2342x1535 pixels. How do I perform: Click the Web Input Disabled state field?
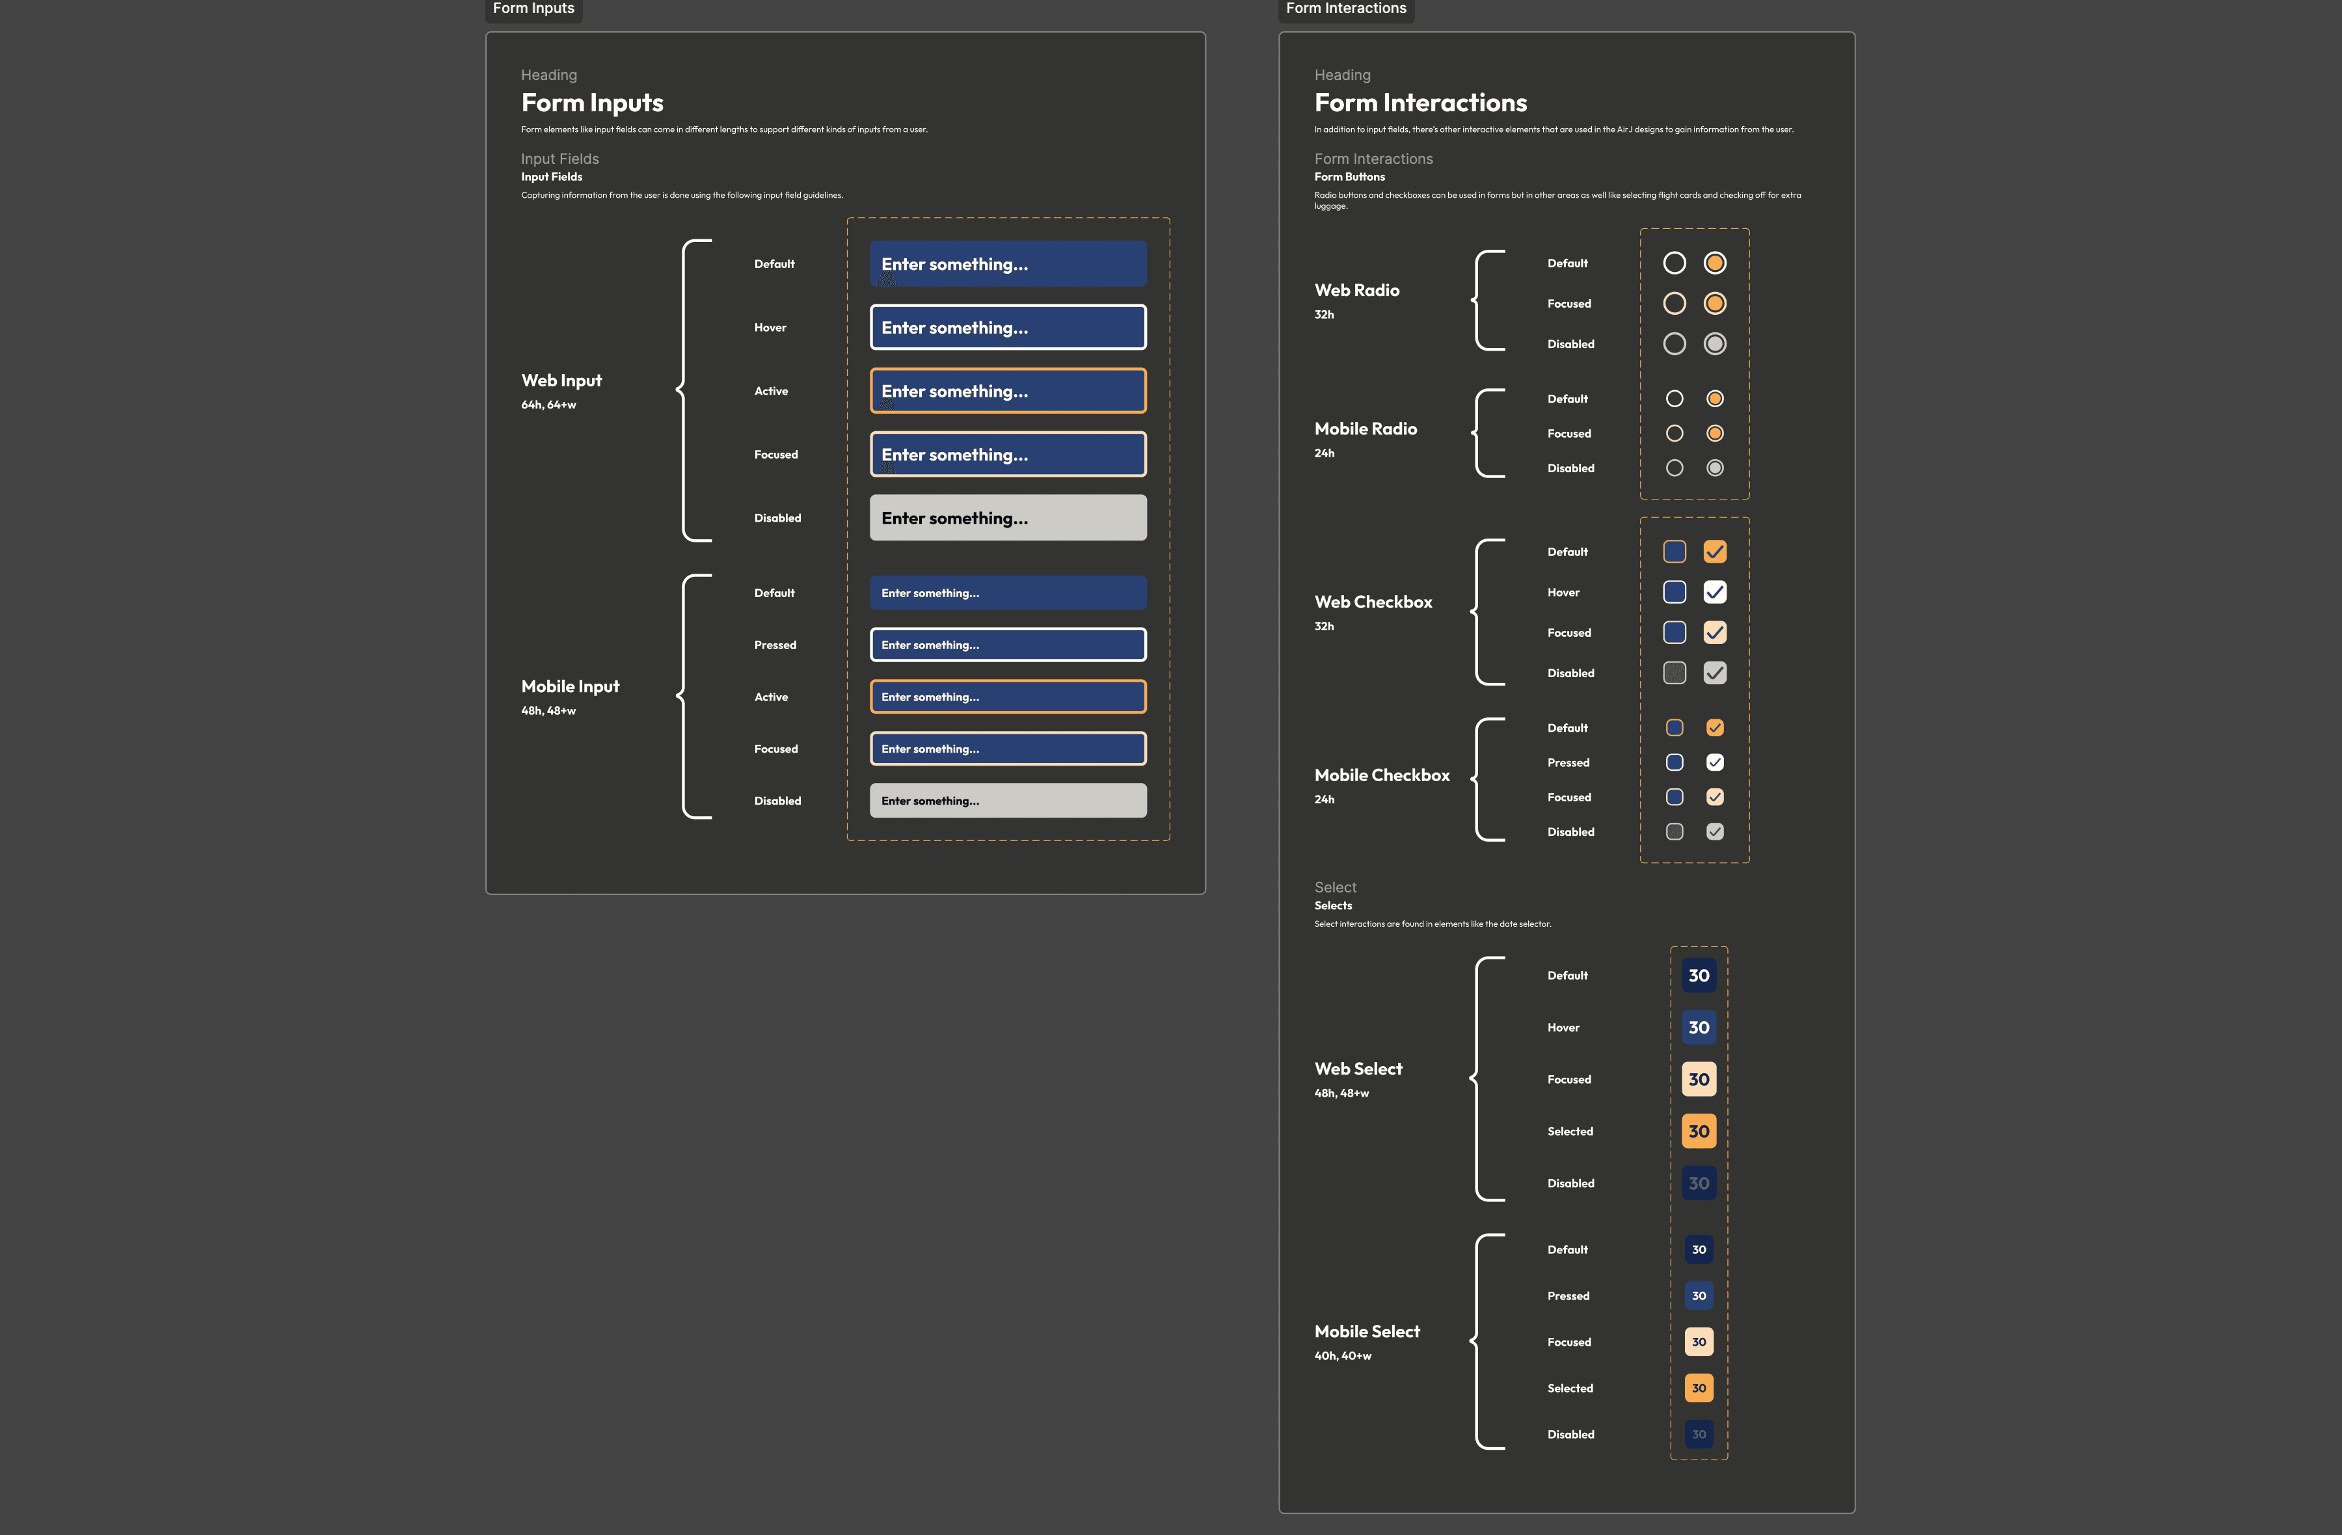tap(1008, 518)
